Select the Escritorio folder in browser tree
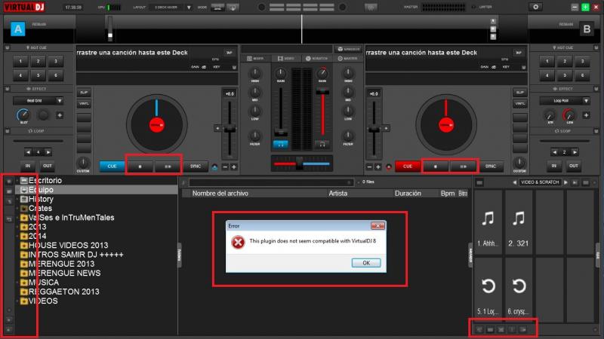604x339 pixels. (45, 180)
